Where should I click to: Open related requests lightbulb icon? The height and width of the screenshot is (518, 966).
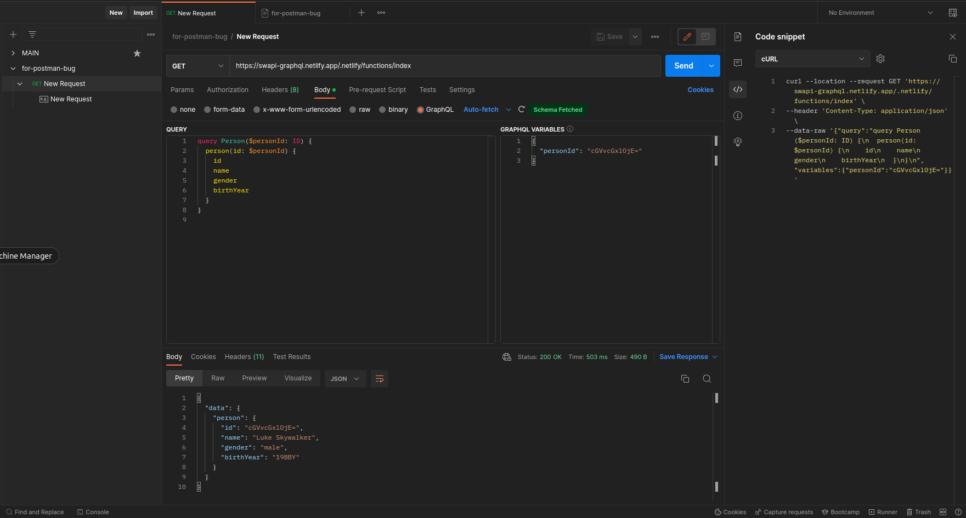738,142
